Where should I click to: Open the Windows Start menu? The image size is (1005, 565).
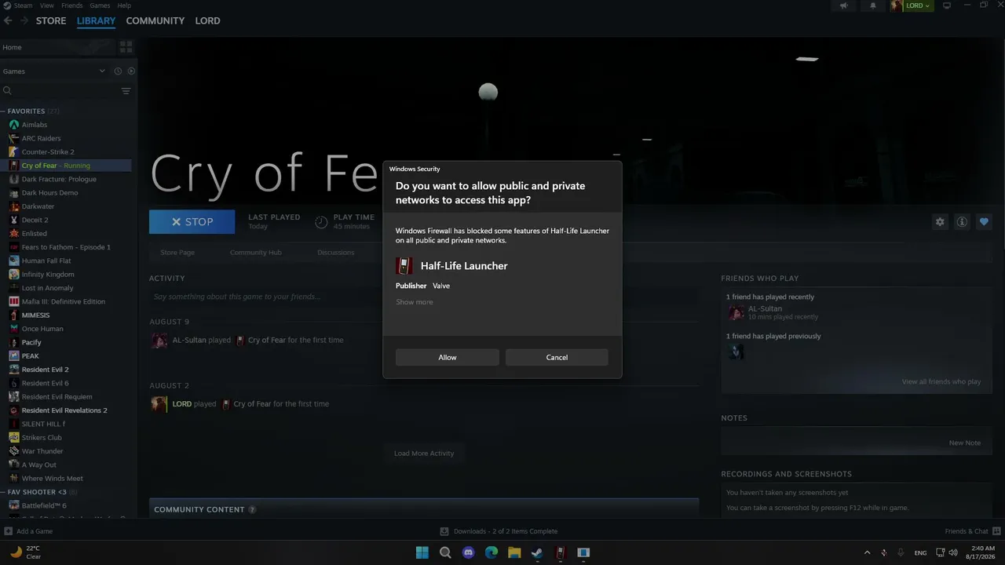[x=422, y=552]
